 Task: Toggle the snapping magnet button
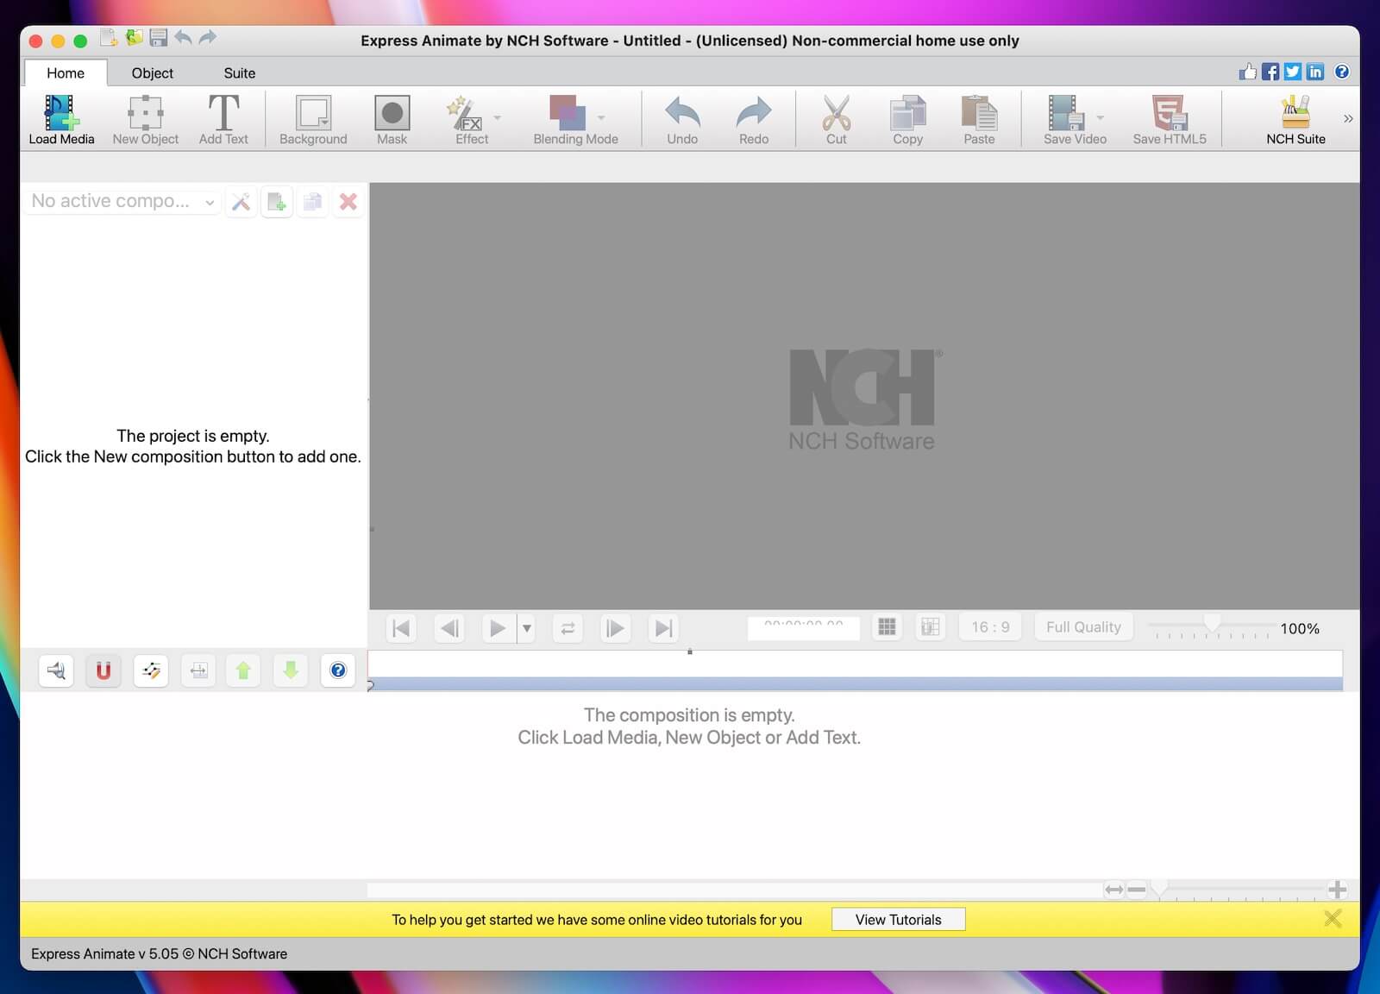coord(103,670)
